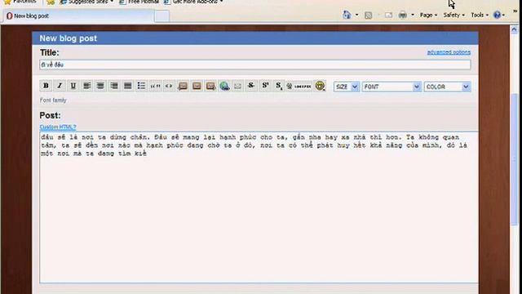
Task: Open the FONT dropdown
Action: point(391,87)
